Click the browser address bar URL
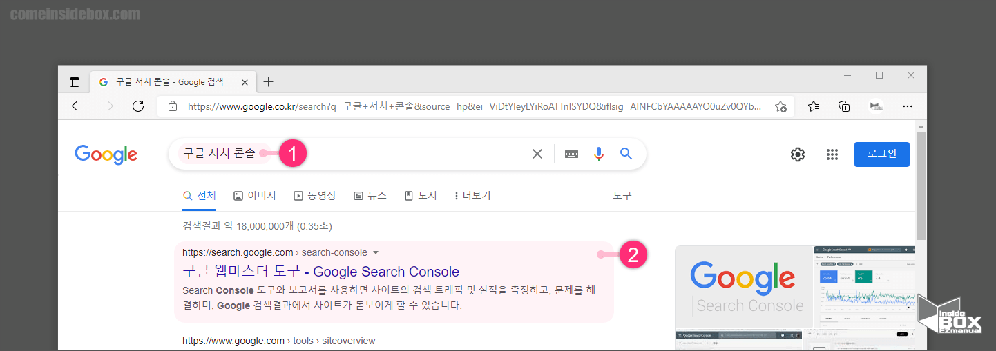The height and width of the screenshot is (351, 996). [x=475, y=106]
